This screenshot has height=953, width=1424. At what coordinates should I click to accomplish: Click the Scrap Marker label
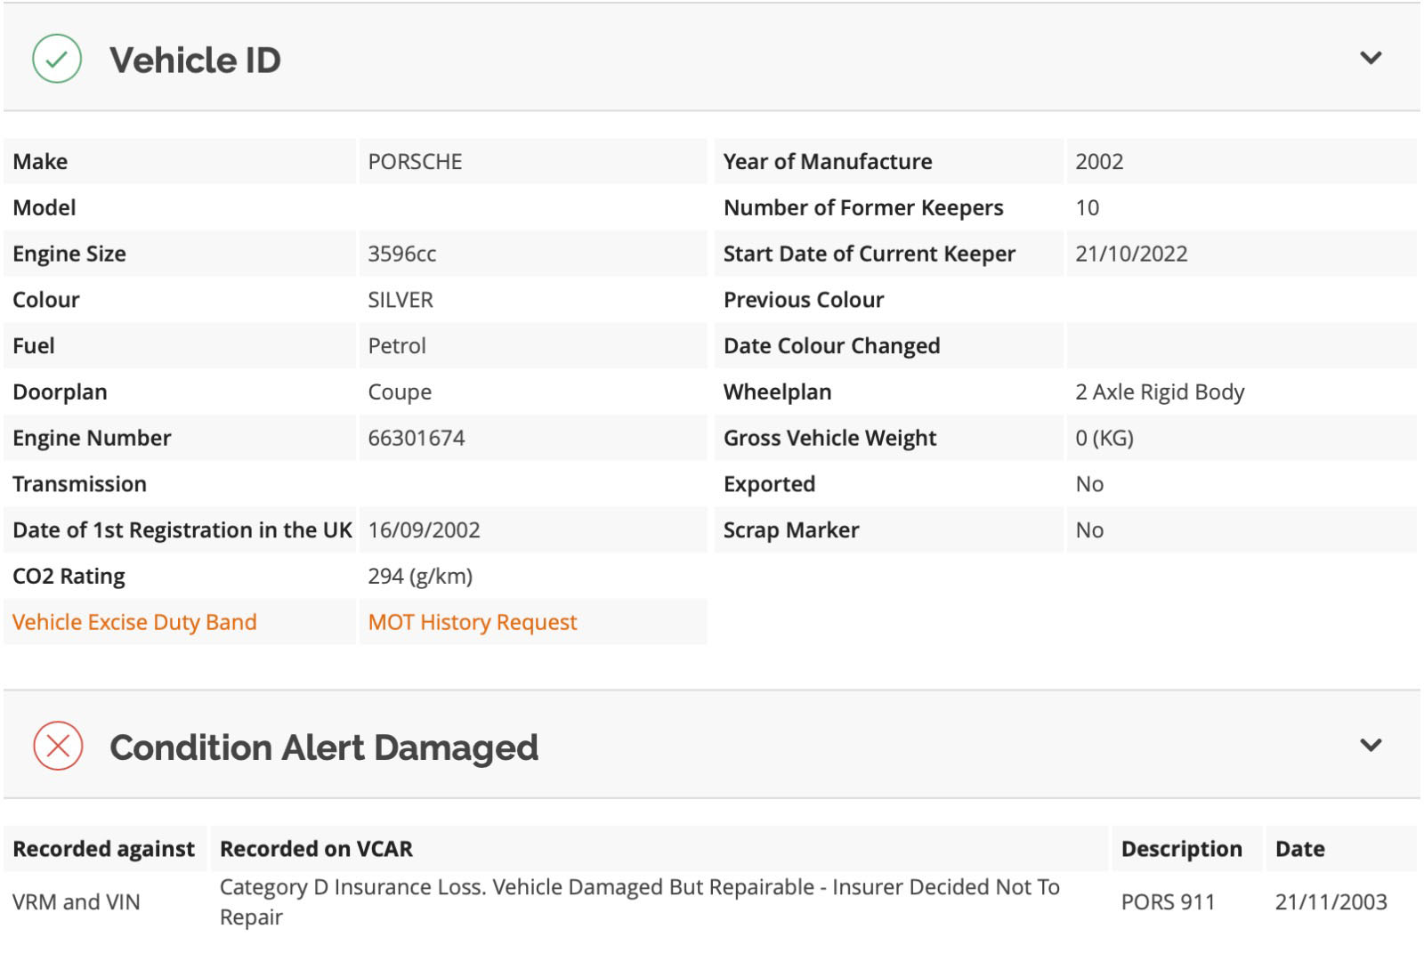tap(791, 530)
